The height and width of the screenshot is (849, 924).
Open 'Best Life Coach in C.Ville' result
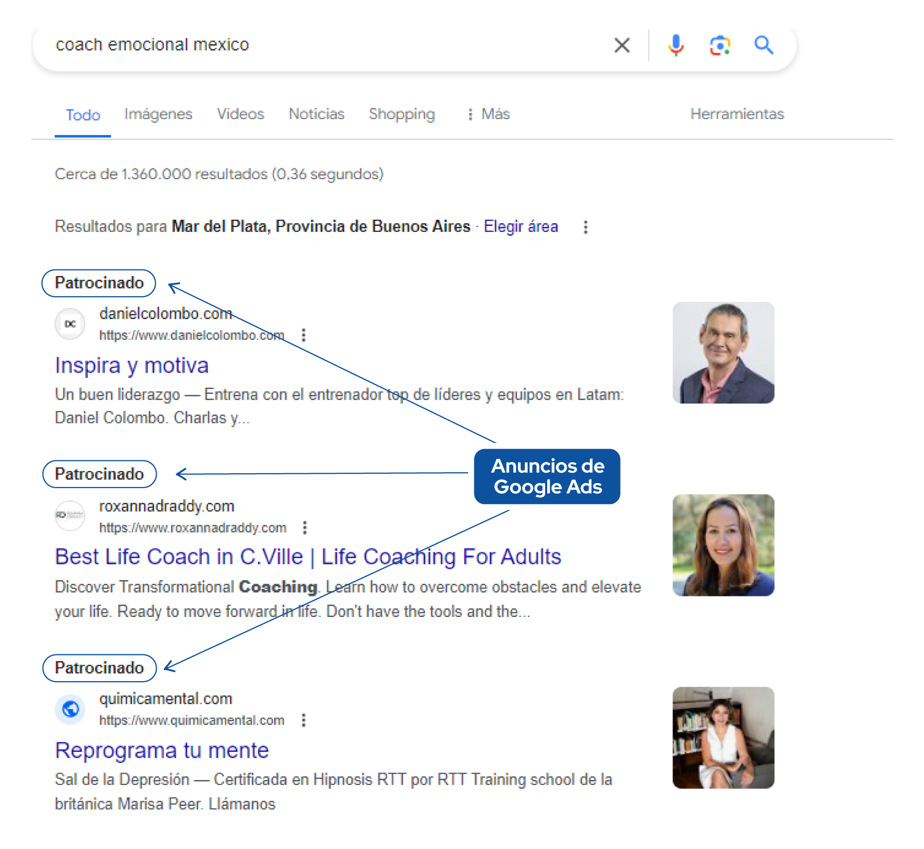(308, 557)
